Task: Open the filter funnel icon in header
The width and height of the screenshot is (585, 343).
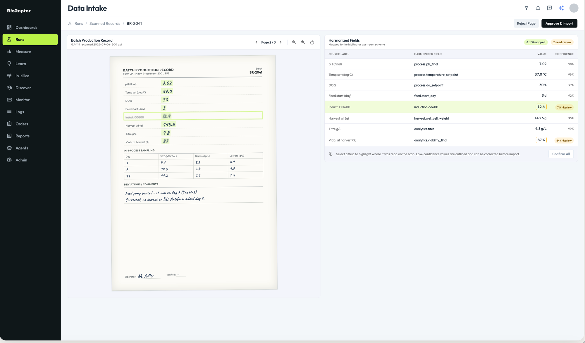Action: [x=526, y=8]
